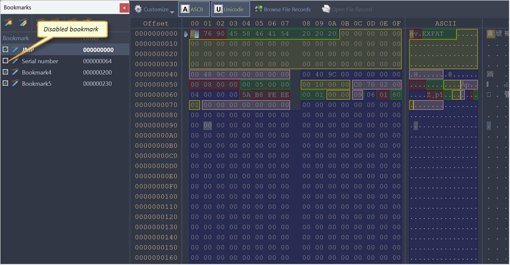Click the Customize gear icon
510x265 pixels.
point(138,10)
